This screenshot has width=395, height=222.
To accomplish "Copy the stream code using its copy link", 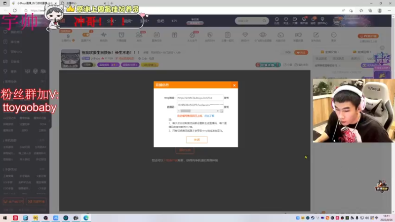I will 226,107.
